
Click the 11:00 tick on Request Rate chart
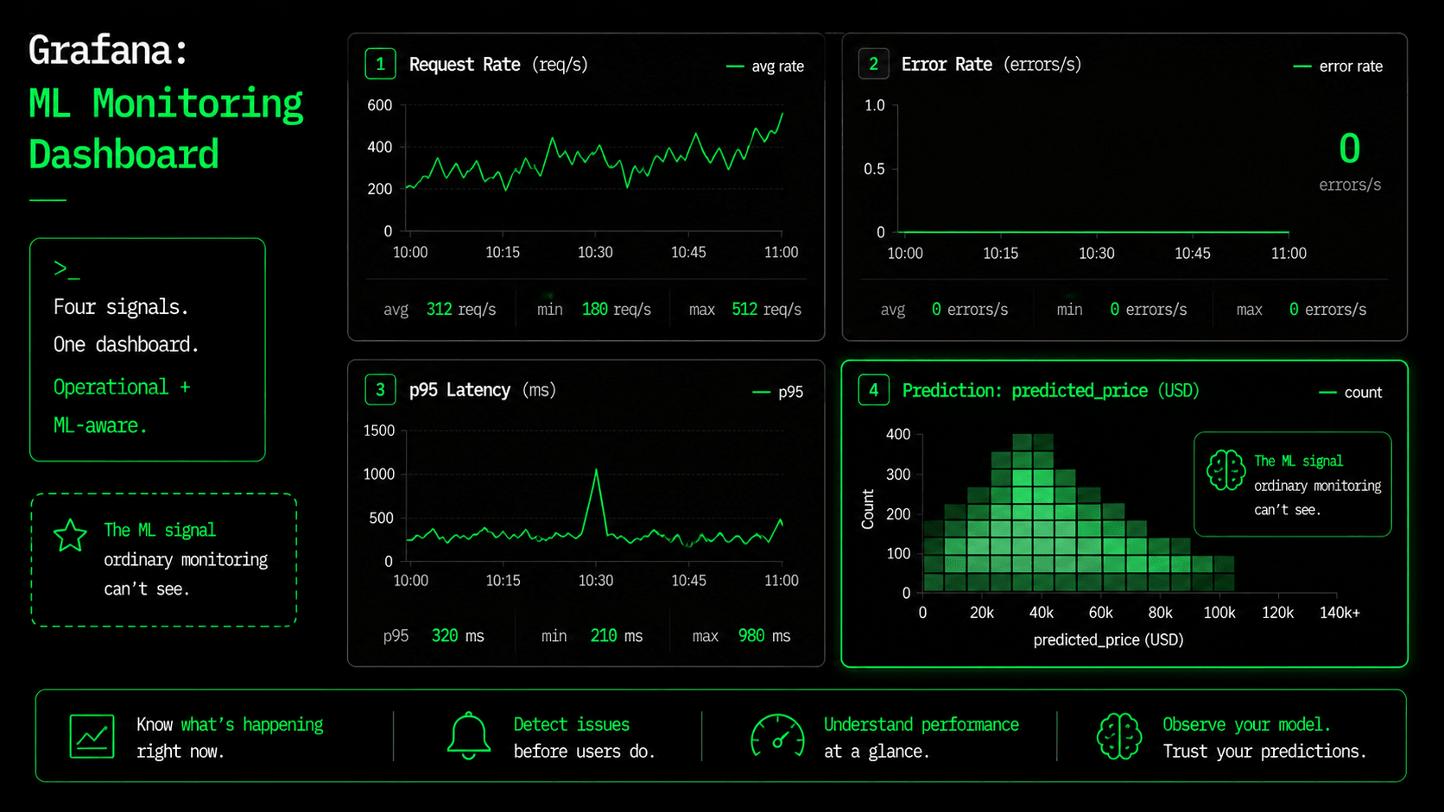coord(781,252)
